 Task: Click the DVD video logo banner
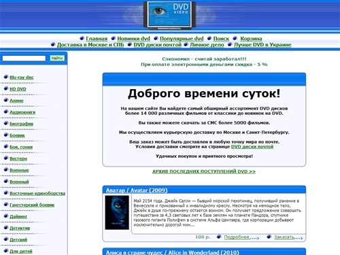point(169,15)
